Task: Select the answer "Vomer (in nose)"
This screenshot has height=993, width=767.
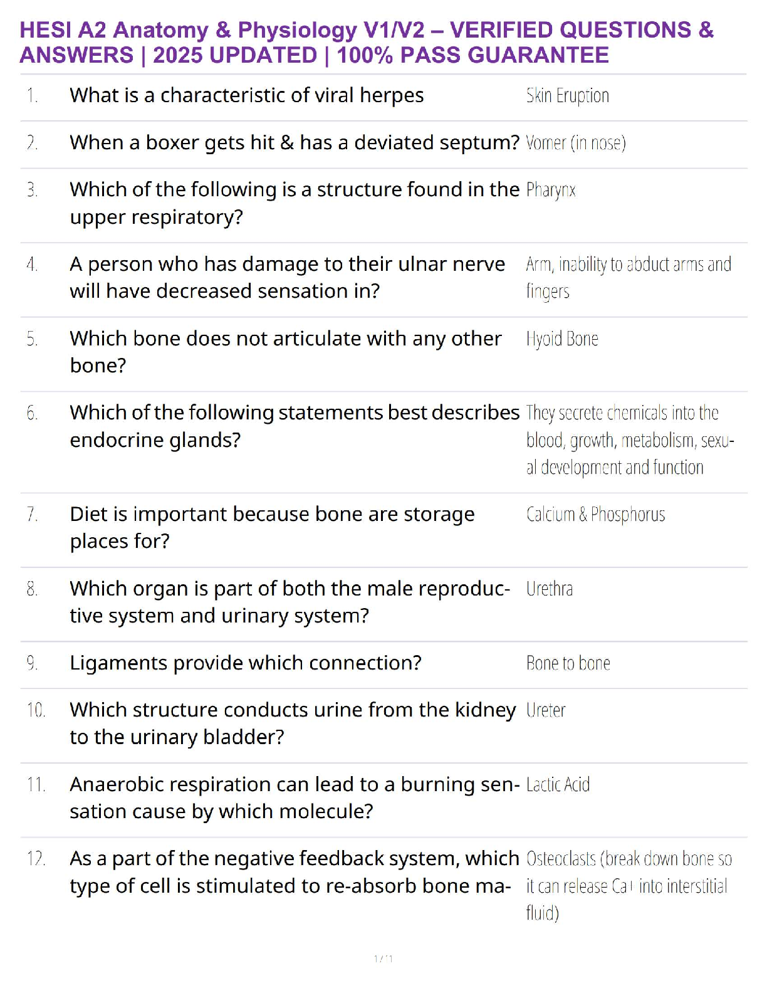Action: pyautogui.click(x=575, y=144)
